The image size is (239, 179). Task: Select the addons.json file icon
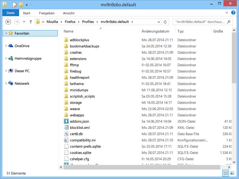click(66, 121)
